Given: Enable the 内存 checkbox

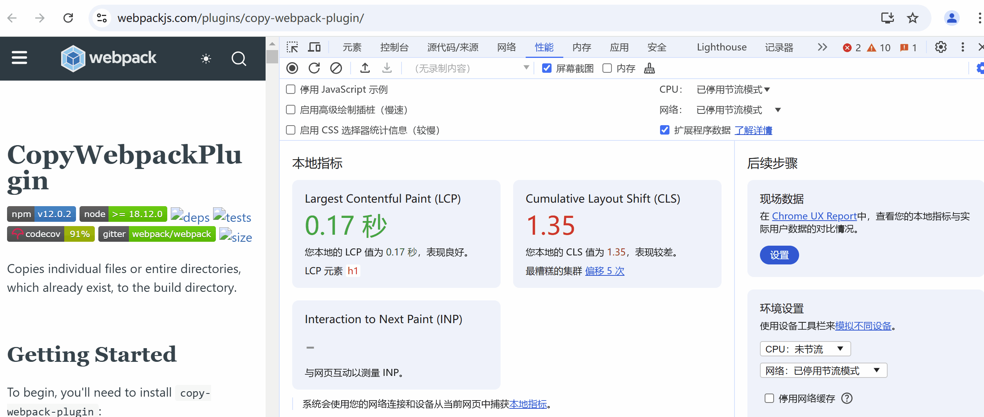Looking at the screenshot, I should (x=607, y=68).
